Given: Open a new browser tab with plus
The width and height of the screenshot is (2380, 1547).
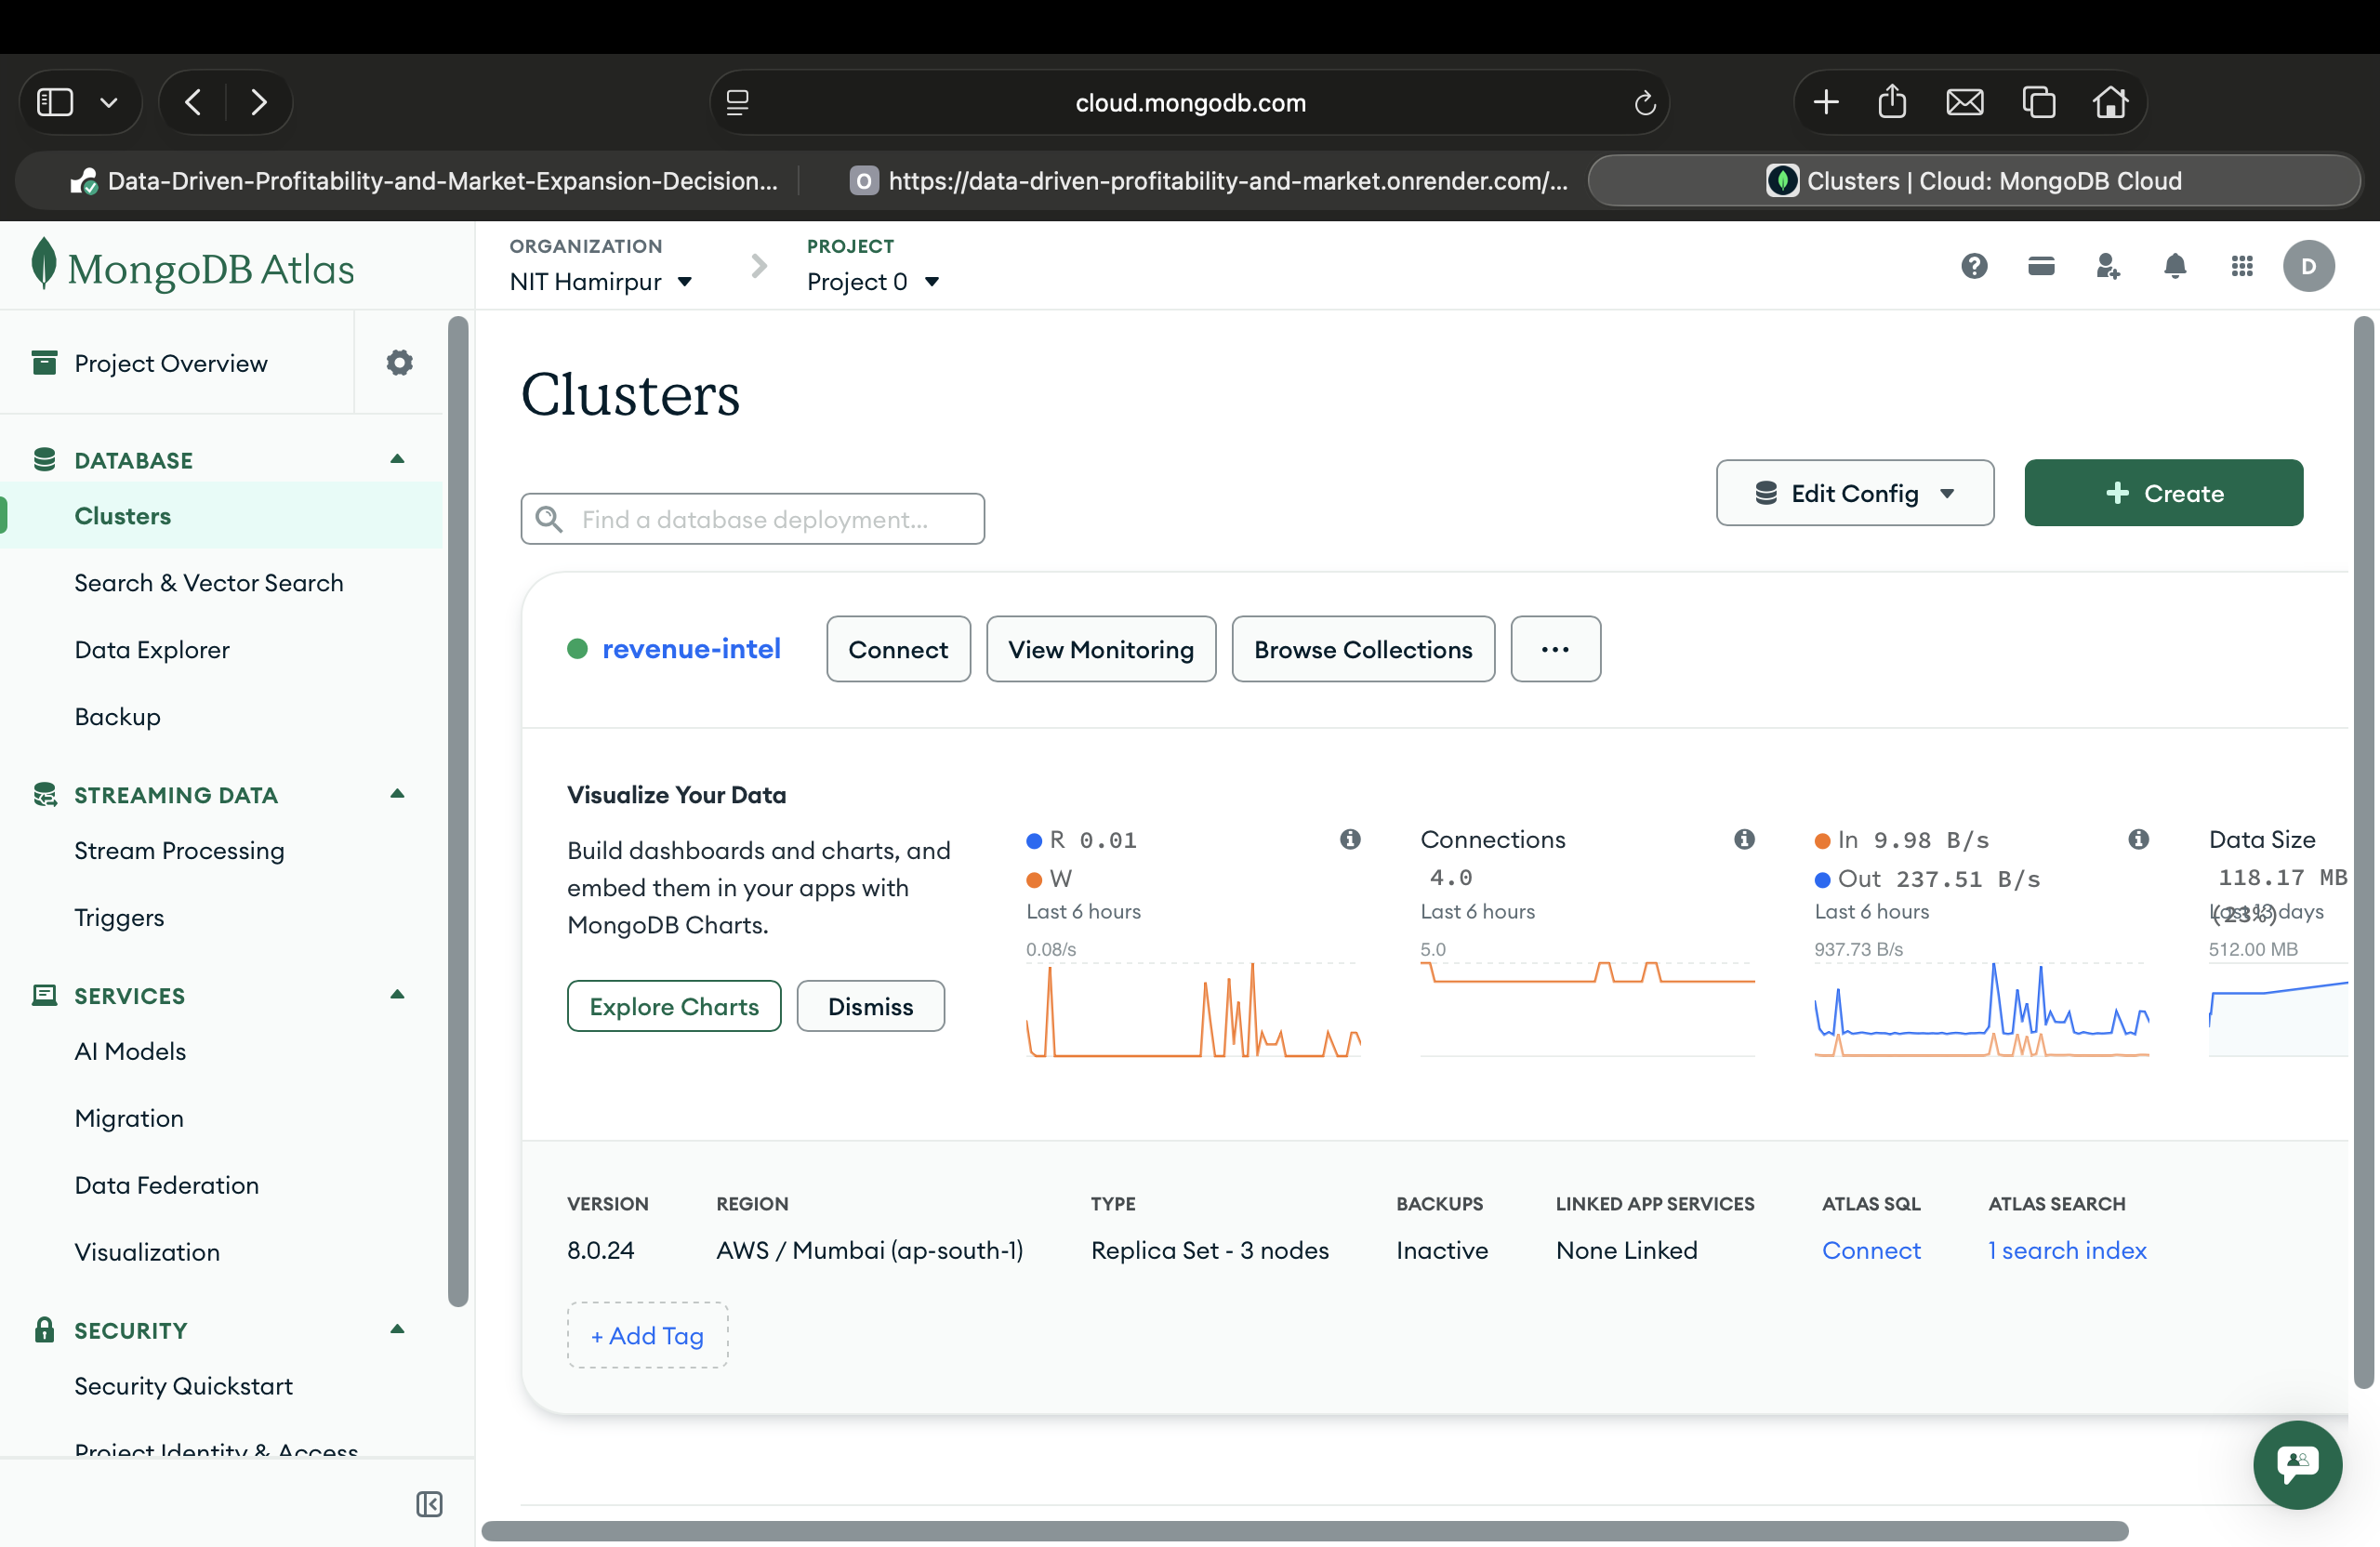Looking at the screenshot, I should tap(1826, 102).
